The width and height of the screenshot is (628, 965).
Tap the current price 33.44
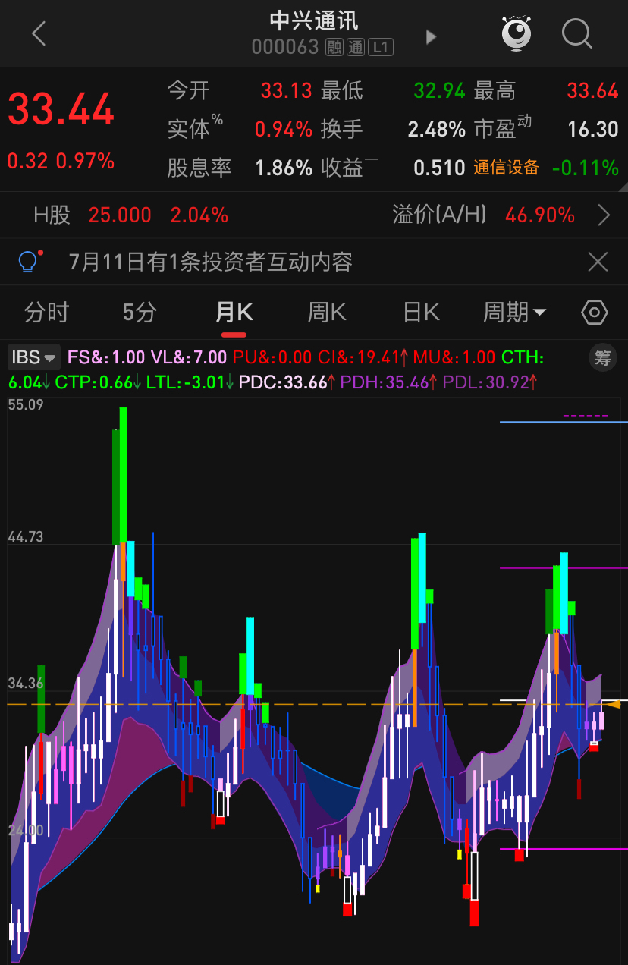[61, 109]
